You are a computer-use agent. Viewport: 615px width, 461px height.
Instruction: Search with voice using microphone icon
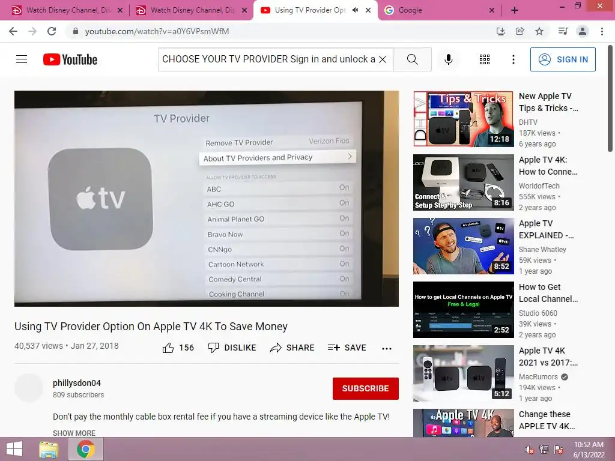[449, 59]
